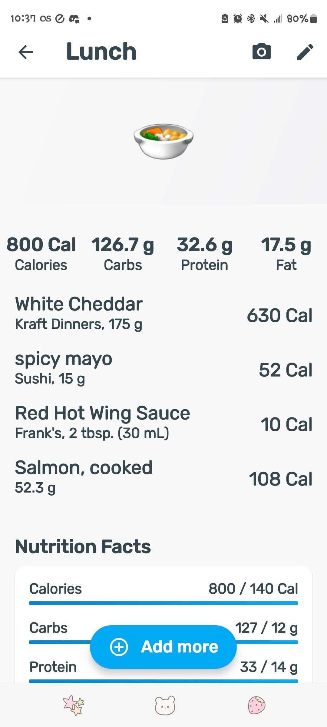Select the Red Hot Wing Sauce entry
Viewport: 327px width, 727px height.
(x=163, y=423)
